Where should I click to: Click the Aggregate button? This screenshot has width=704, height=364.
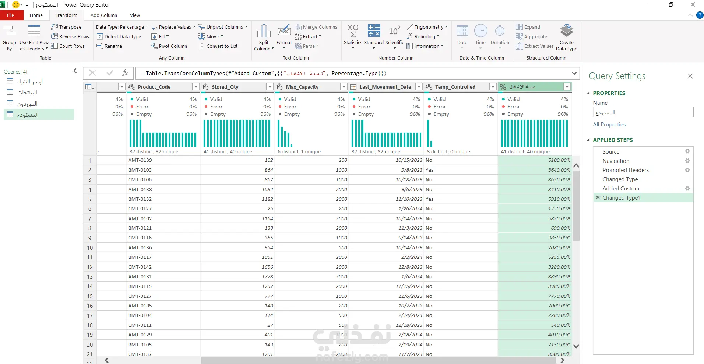coord(531,36)
